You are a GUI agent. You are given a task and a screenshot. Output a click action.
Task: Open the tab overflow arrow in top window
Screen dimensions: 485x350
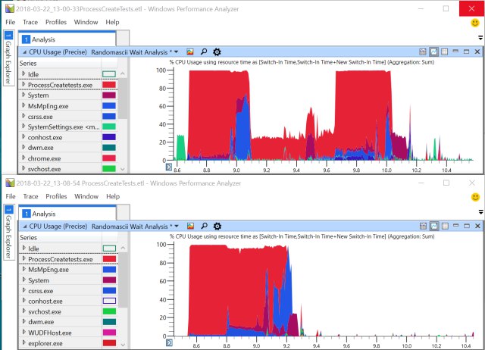(480, 38)
